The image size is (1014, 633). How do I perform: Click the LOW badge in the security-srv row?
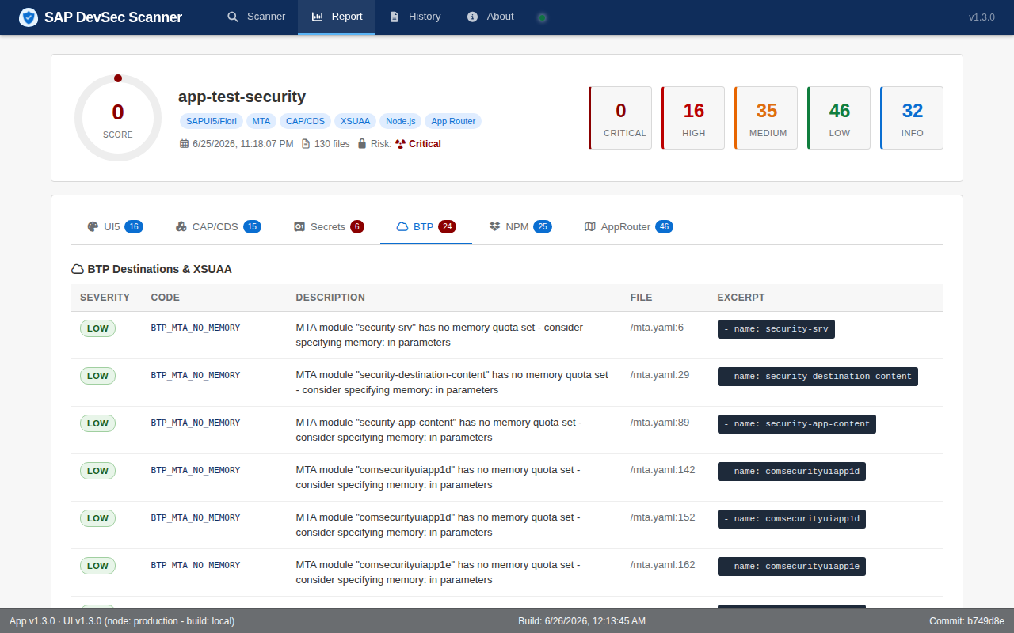97,328
